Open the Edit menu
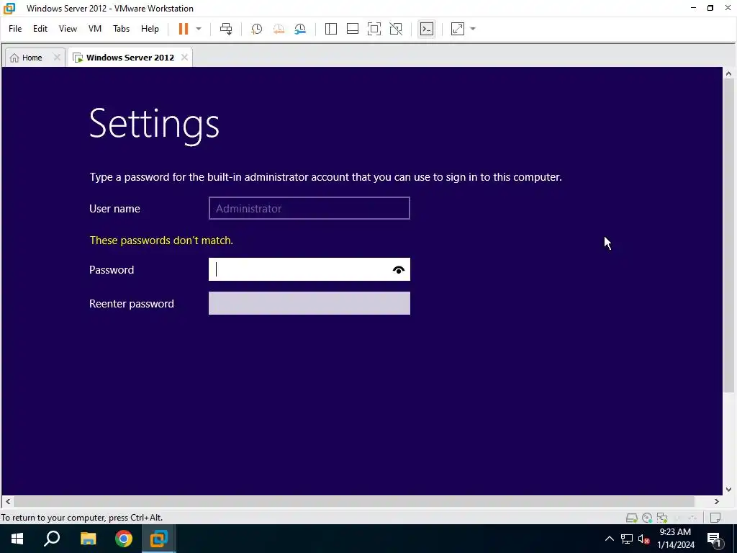The height and width of the screenshot is (553, 737). point(40,29)
